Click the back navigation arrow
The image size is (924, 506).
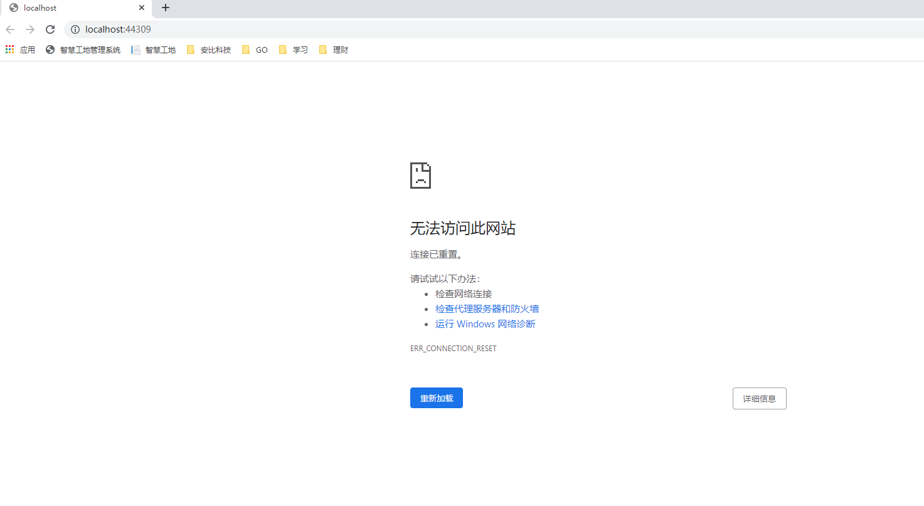(10, 29)
